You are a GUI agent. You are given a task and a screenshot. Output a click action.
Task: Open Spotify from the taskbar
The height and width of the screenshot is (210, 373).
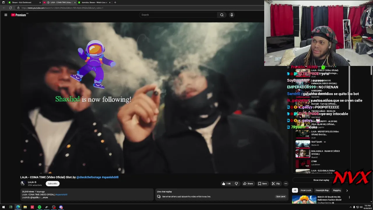click(39, 207)
